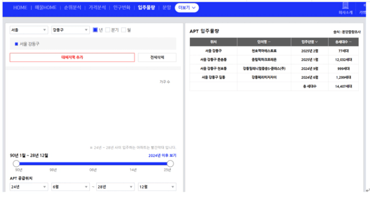Open the 서울 city dropdown

[29, 30]
